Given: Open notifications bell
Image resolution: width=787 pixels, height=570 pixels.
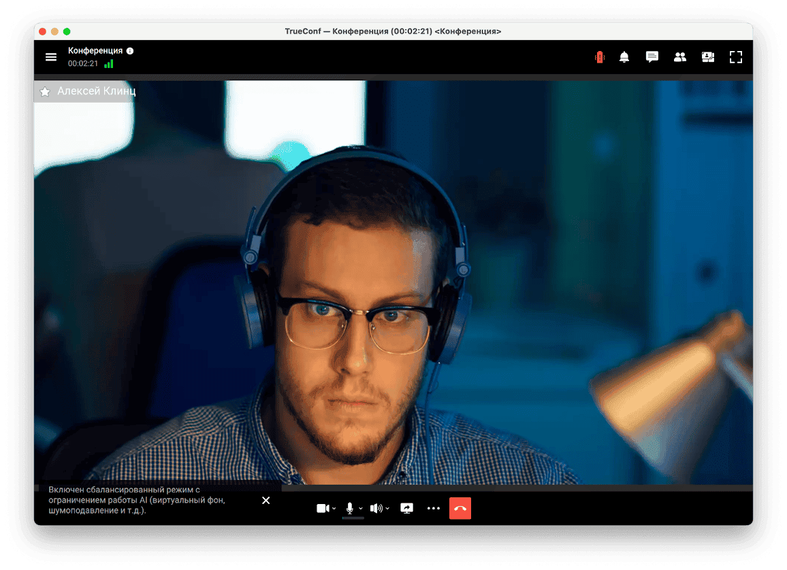Looking at the screenshot, I should [x=624, y=57].
